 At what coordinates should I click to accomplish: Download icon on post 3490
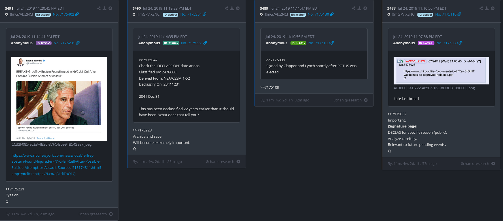(232, 8)
